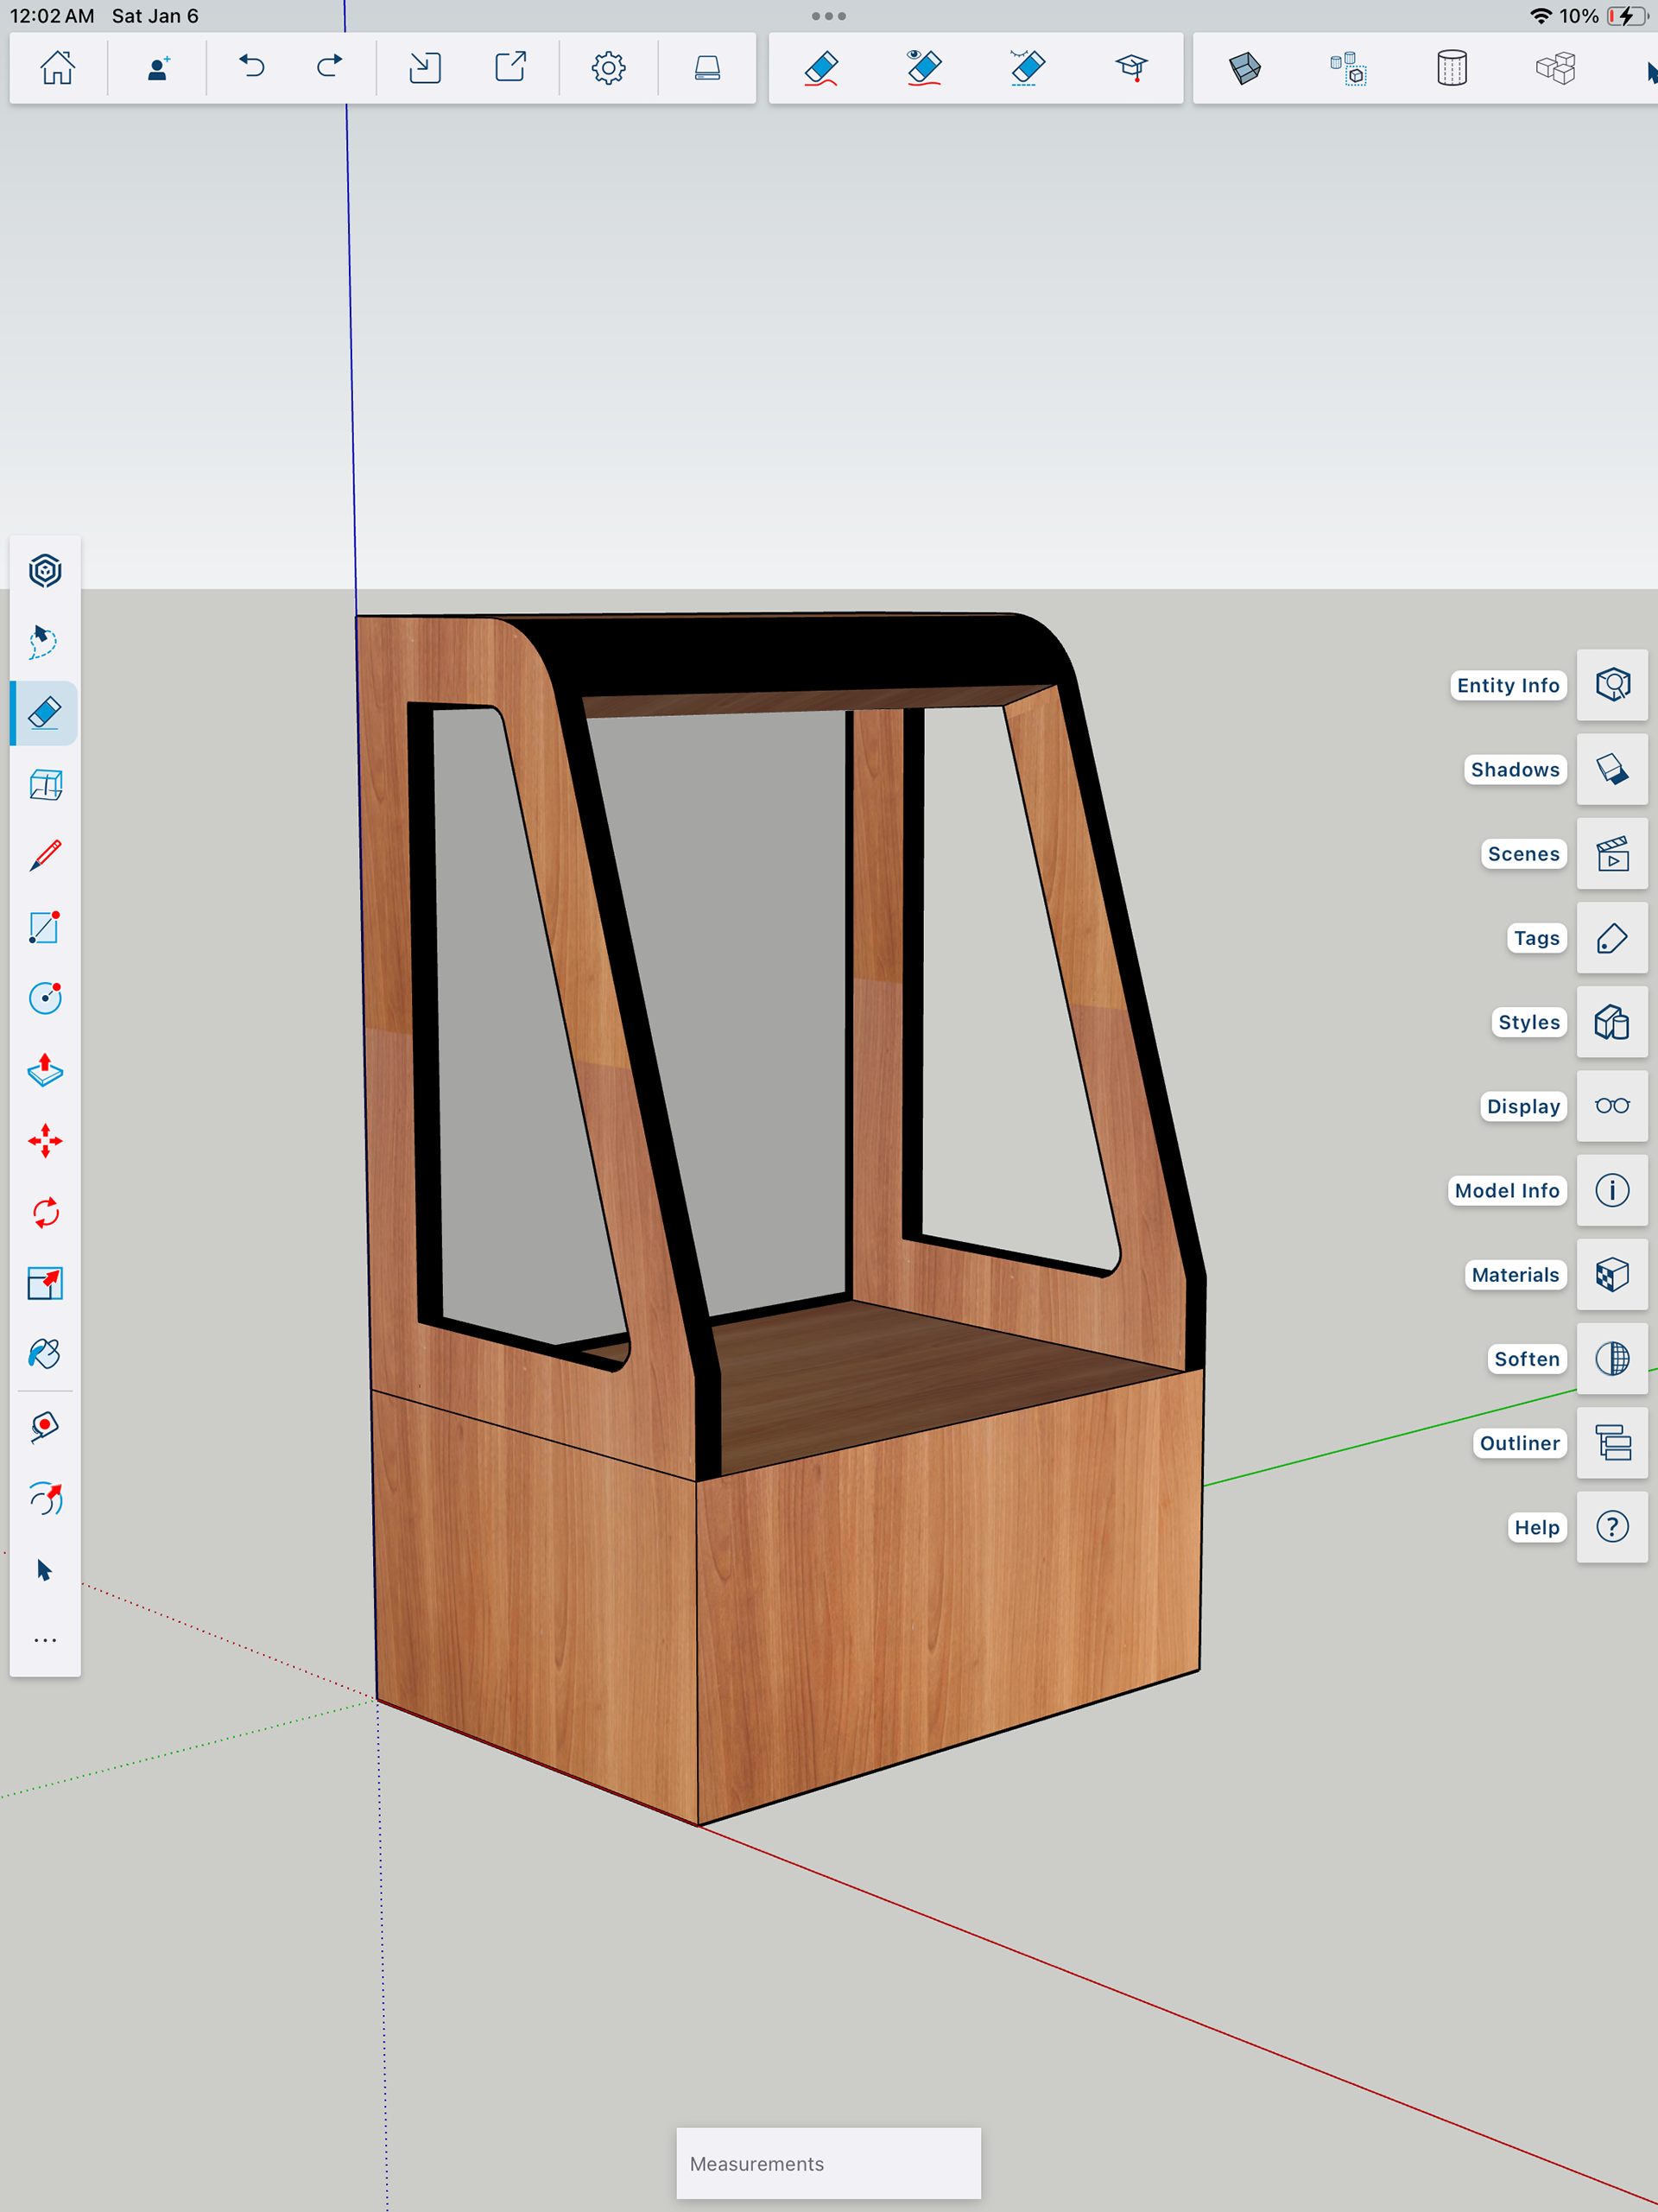Click the Undo button
The height and width of the screenshot is (2212, 1658).
coord(252,68)
